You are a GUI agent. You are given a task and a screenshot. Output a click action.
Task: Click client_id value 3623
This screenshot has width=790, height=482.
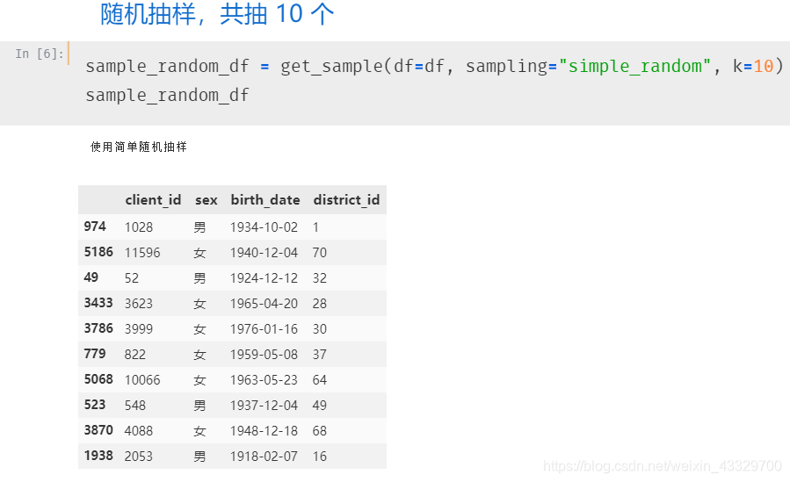point(139,304)
